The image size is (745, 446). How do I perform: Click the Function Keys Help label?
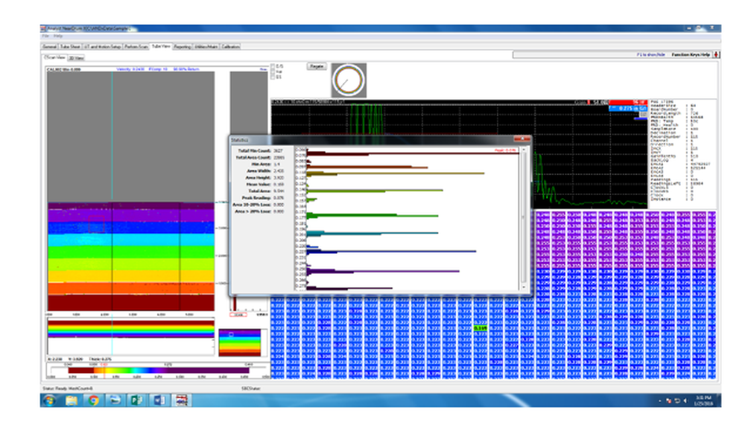point(691,54)
